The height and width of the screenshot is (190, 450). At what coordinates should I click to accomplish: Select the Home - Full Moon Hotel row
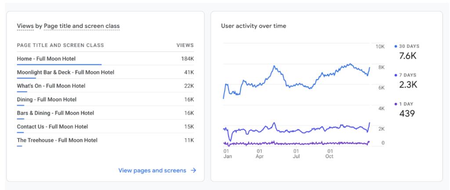(x=46, y=59)
